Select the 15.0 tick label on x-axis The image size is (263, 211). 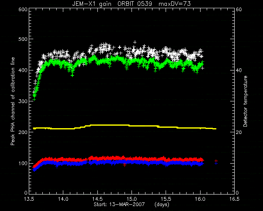pos(131,199)
